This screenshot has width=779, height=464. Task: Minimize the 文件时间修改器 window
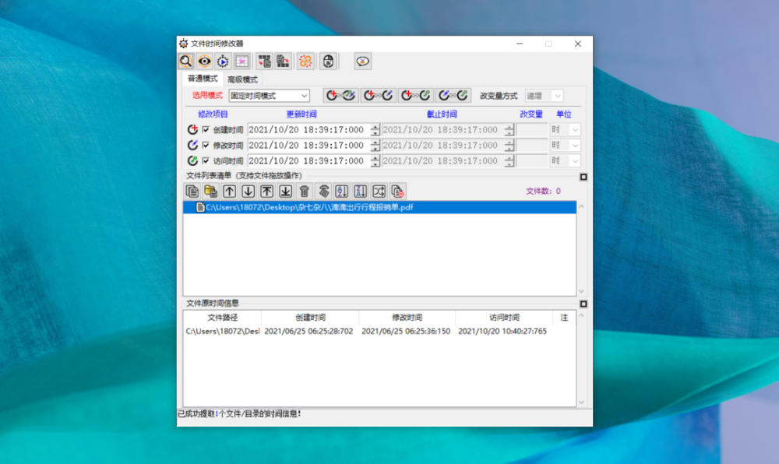520,44
